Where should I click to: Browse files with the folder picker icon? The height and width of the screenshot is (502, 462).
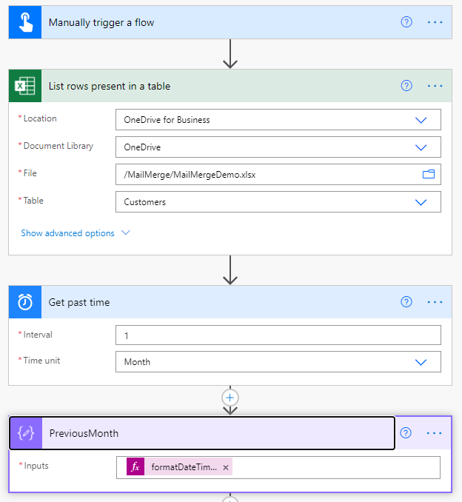(428, 175)
